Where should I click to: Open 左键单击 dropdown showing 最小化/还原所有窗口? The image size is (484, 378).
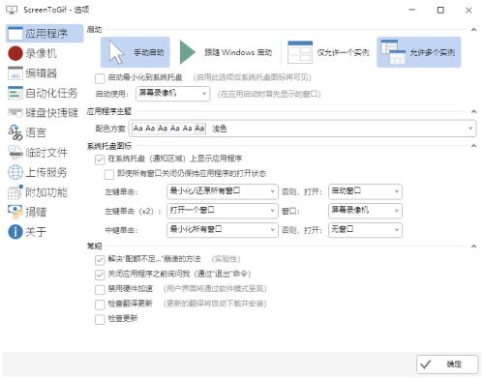coord(223,191)
